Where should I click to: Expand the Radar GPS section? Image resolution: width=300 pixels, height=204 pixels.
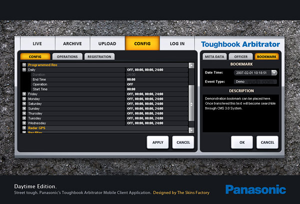coord(24,128)
